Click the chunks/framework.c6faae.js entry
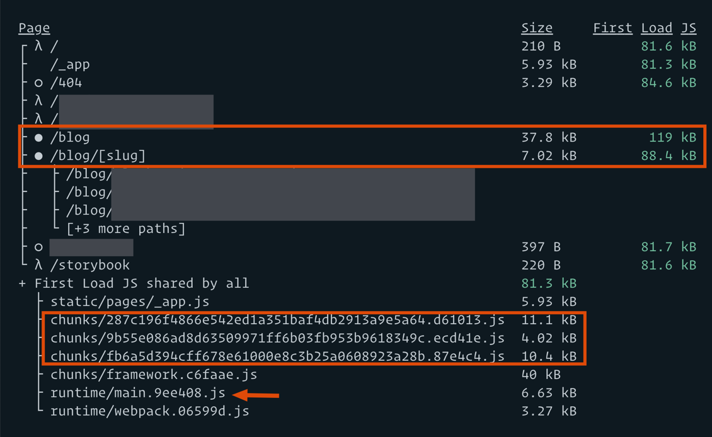 [x=154, y=375]
